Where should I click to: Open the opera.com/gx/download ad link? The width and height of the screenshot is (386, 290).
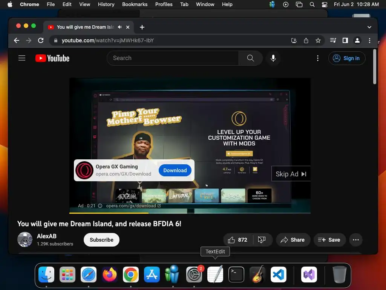pyautogui.click(x=133, y=206)
